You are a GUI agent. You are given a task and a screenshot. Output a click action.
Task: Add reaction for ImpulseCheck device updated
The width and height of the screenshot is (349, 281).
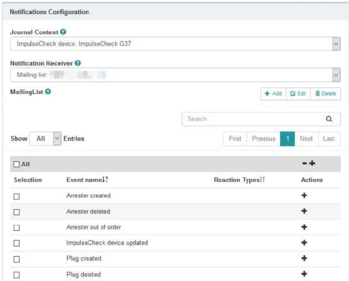click(304, 242)
